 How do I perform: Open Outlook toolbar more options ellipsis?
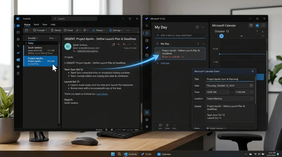click(x=128, y=30)
